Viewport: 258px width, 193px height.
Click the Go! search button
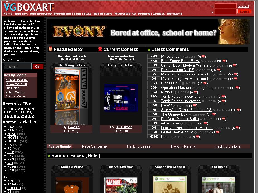click(38, 67)
